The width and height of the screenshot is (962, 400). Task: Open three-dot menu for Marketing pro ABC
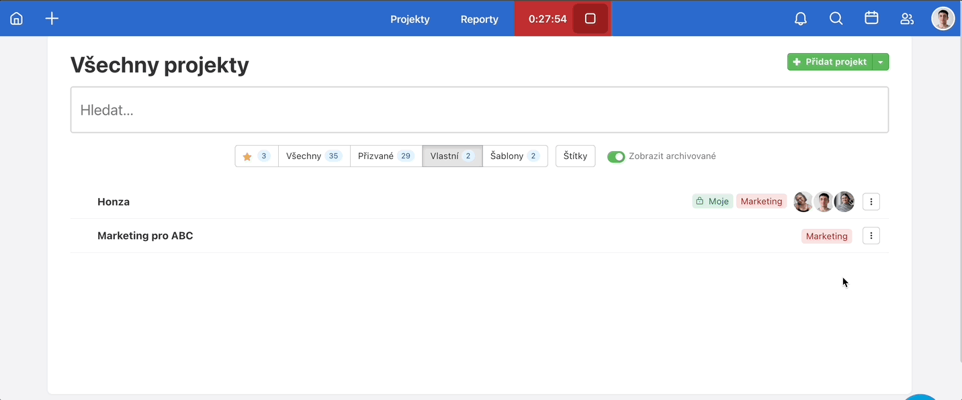(871, 236)
